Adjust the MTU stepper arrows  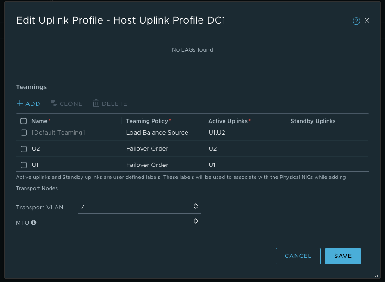point(196,221)
